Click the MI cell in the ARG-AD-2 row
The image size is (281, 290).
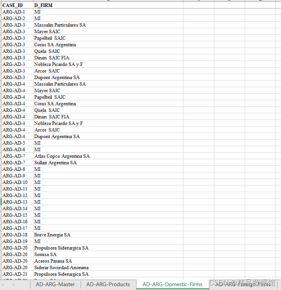click(x=108, y=18)
